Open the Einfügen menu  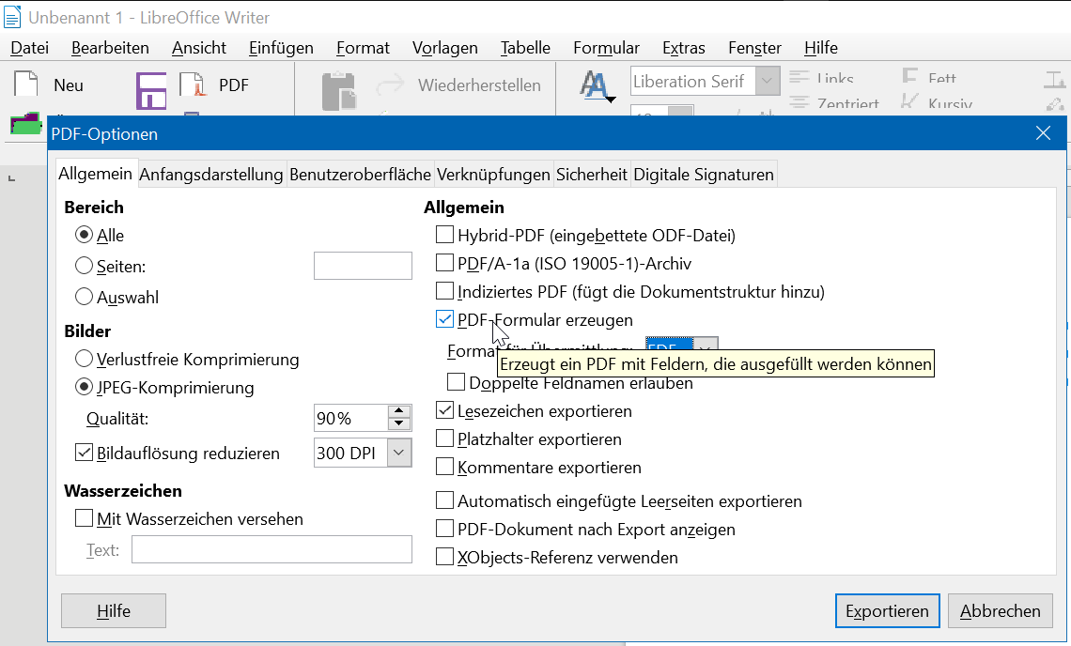click(281, 48)
